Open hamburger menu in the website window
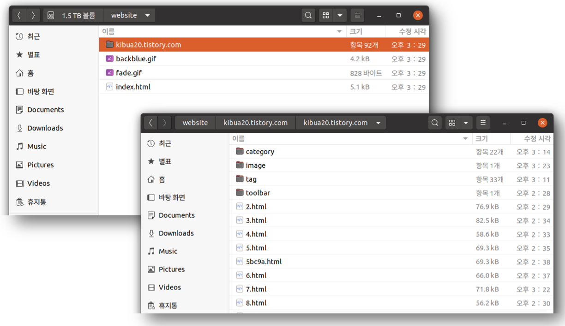This screenshot has height=326, width=565. click(x=357, y=15)
